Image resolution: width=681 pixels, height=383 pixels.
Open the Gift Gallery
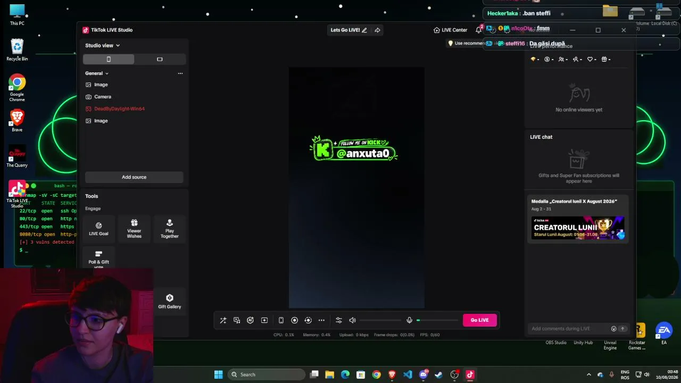pyautogui.click(x=170, y=302)
